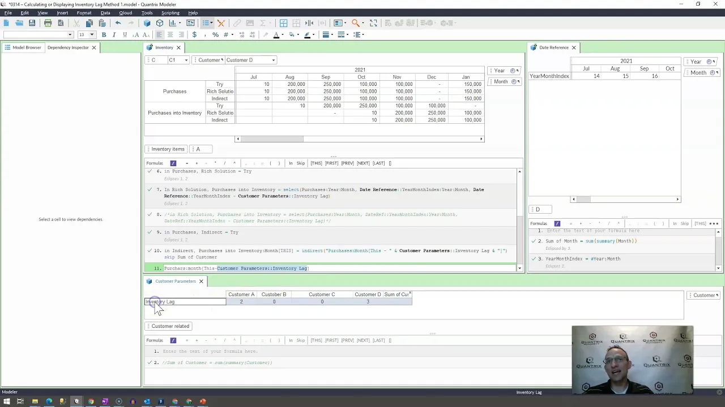This screenshot has height=407, width=725.
Task: Click Skip in the Inventory formula bar
Action: 300,163
